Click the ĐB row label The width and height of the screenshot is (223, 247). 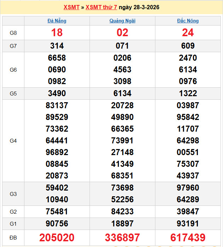pyautogui.click(x=13, y=237)
